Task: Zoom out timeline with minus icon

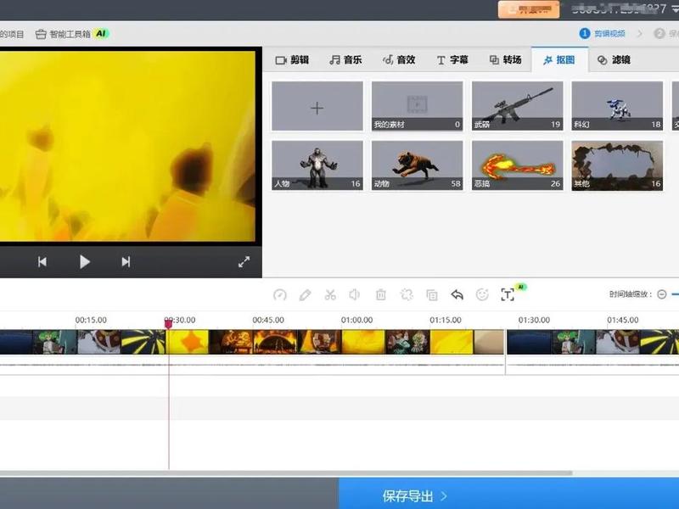Action: (662, 294)
